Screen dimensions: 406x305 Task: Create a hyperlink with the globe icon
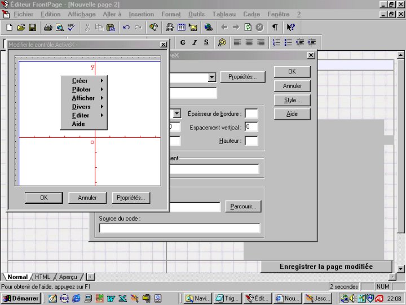tap(209, 27)
